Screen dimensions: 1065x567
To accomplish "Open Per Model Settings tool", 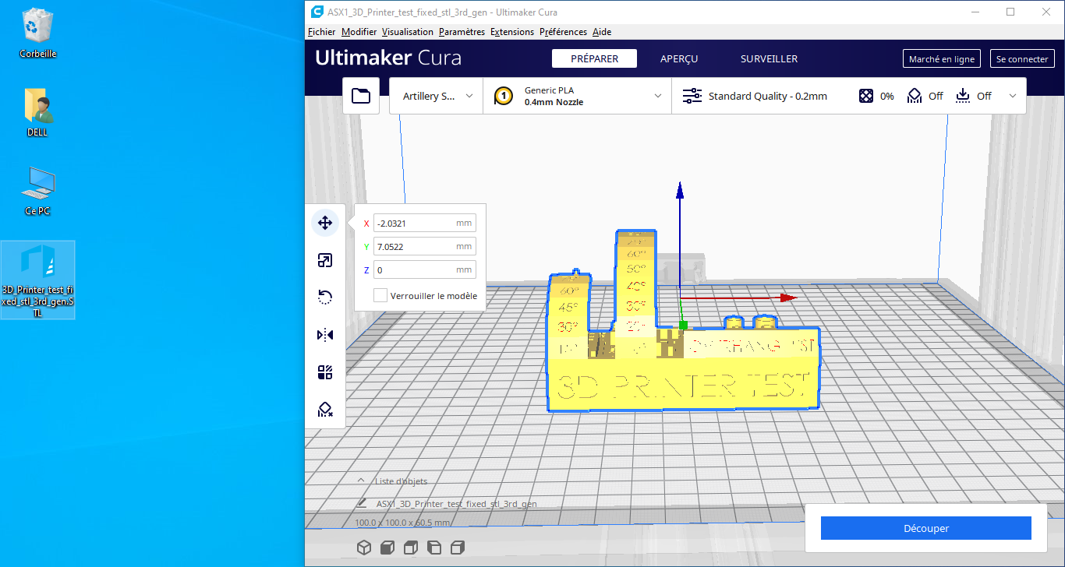I will (x=325, y=372).
